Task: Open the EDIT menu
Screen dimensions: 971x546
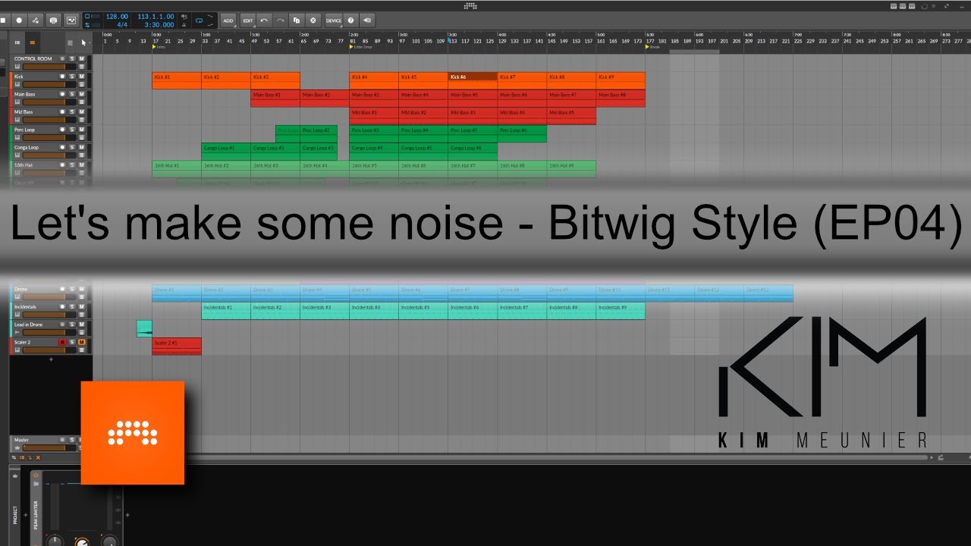Action: point(247,20)
